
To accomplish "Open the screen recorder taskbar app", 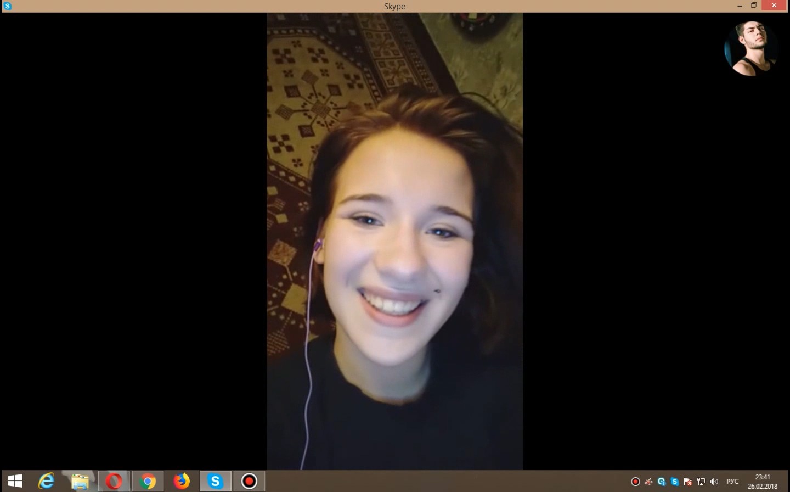I will pos(249,482).
